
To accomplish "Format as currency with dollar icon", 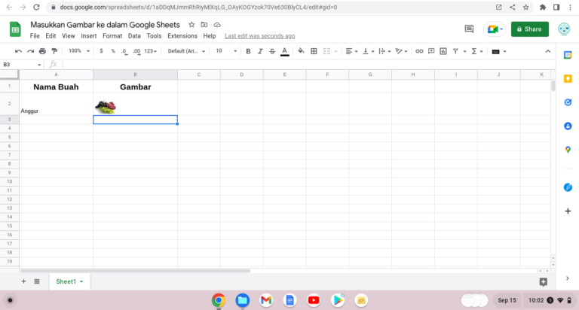I will point(101,51).
